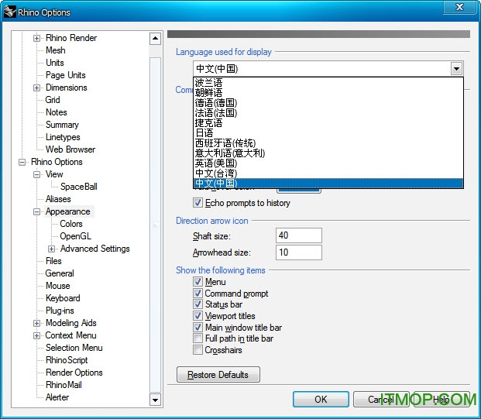Disable the Status bar checkbox

pyautogui.click(x=198, y=304)
